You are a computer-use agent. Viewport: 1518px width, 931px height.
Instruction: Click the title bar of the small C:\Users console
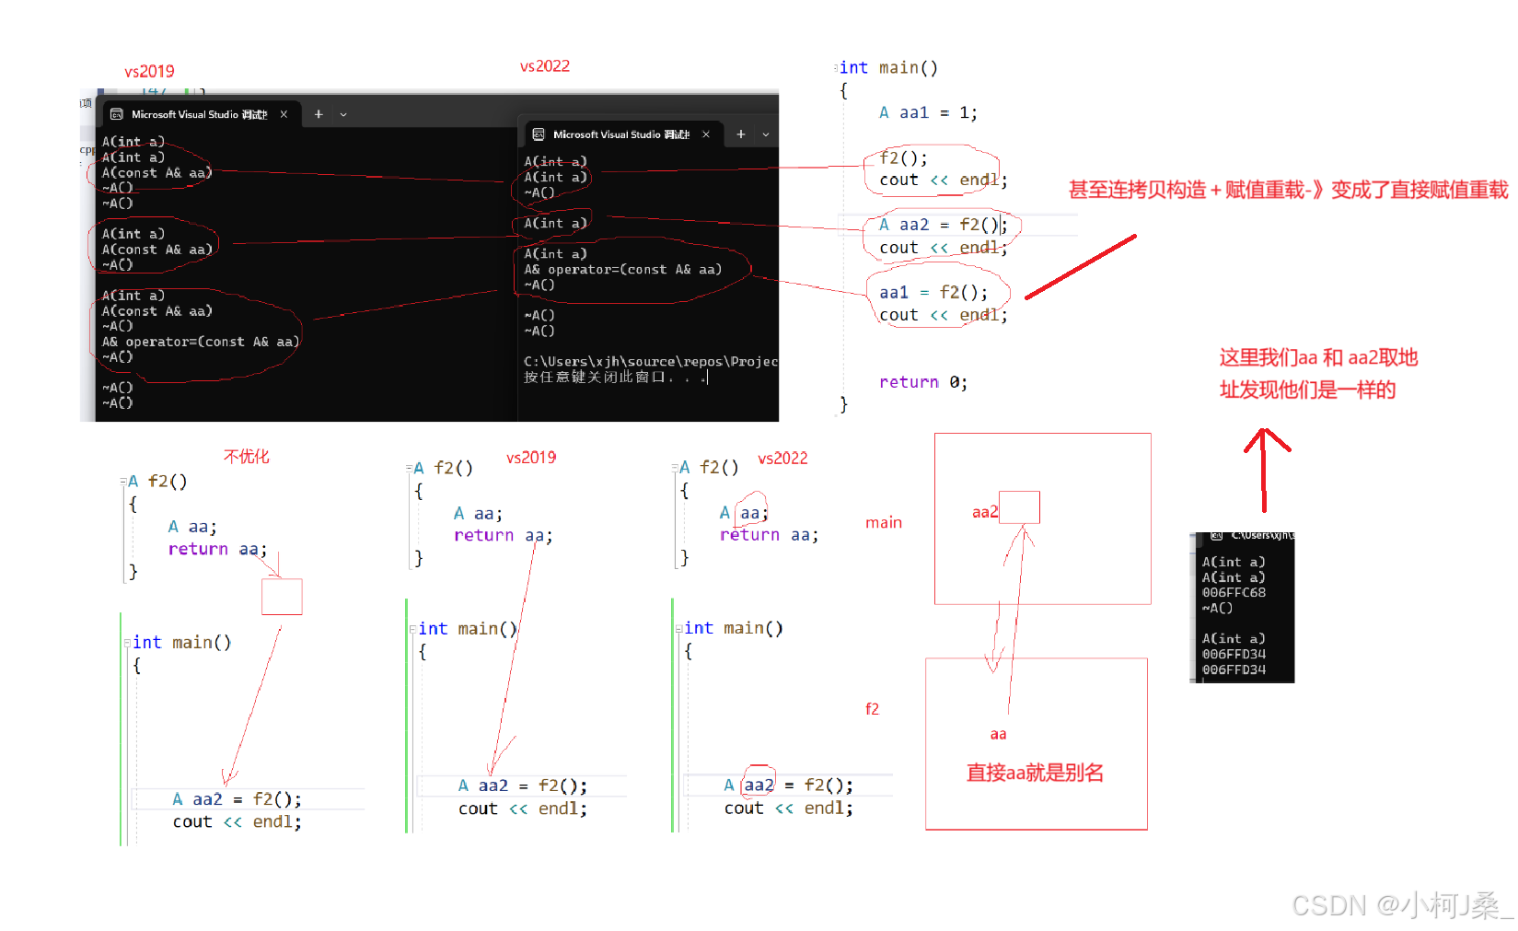pyautogui.click(x=1246, y=535)
